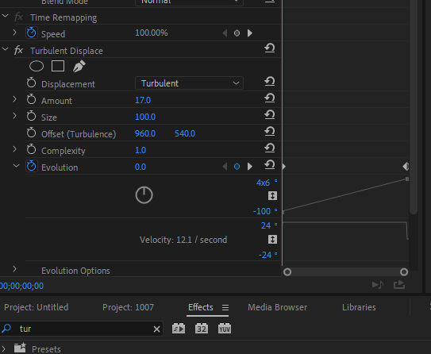431x354 pixels.
Task: Reset the Amount parameter
Action: (x=269, y=98)
